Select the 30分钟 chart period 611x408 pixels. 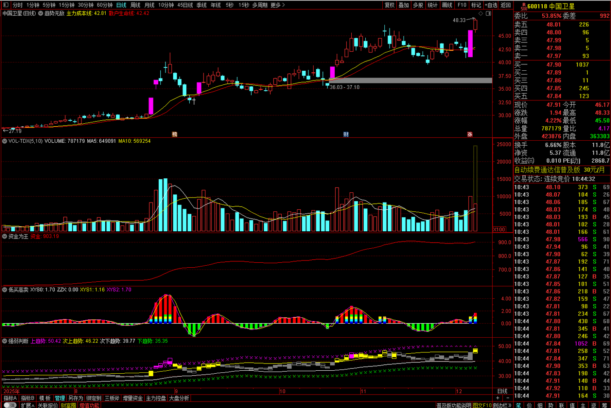click(86, 5)
